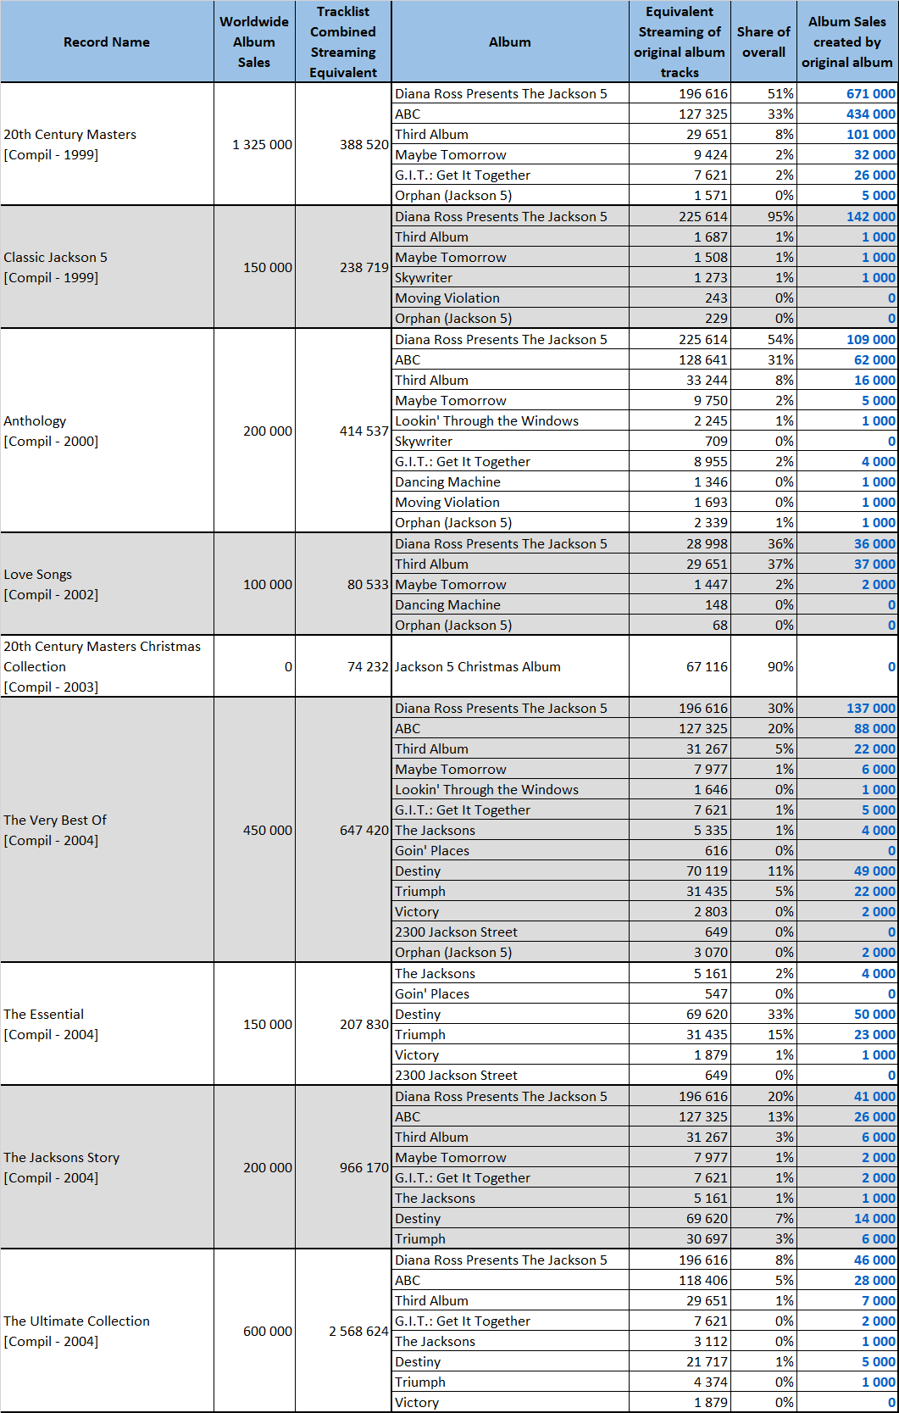
Task: Click the 90% share value
Action: coord(780,667)
